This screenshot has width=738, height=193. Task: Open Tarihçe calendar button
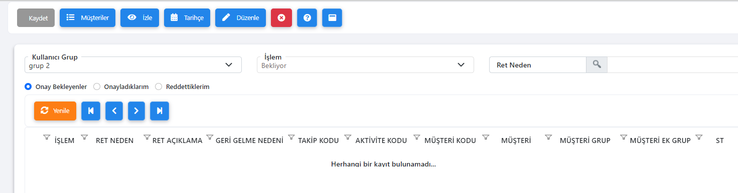(x=187, y=17)
